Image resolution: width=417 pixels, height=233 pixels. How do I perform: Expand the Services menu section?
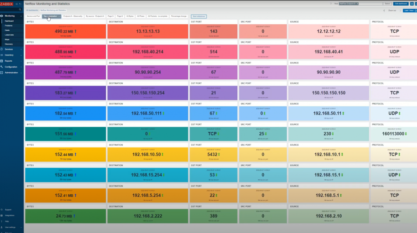pyautogui.click(x=9, y=49)
